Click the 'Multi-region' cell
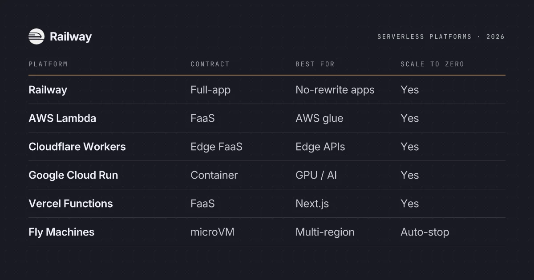The width and height of the screenshot is (534, 280). pyautogui.click(x=325, y=232)
